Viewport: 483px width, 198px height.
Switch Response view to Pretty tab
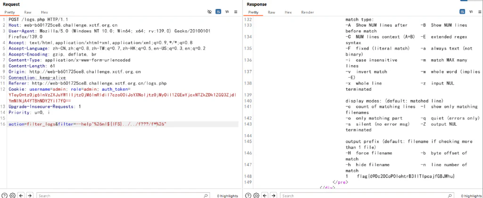(253, 12)
